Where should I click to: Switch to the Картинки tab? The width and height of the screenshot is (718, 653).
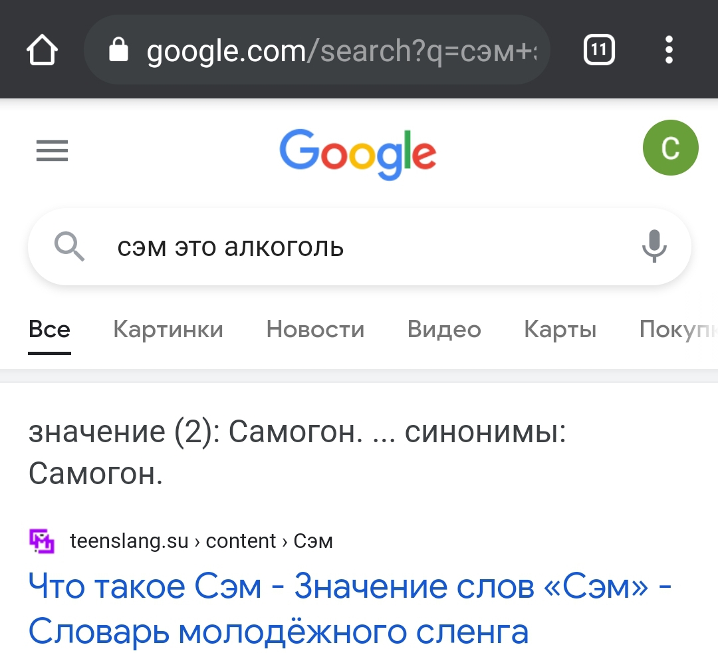(168, 329)
